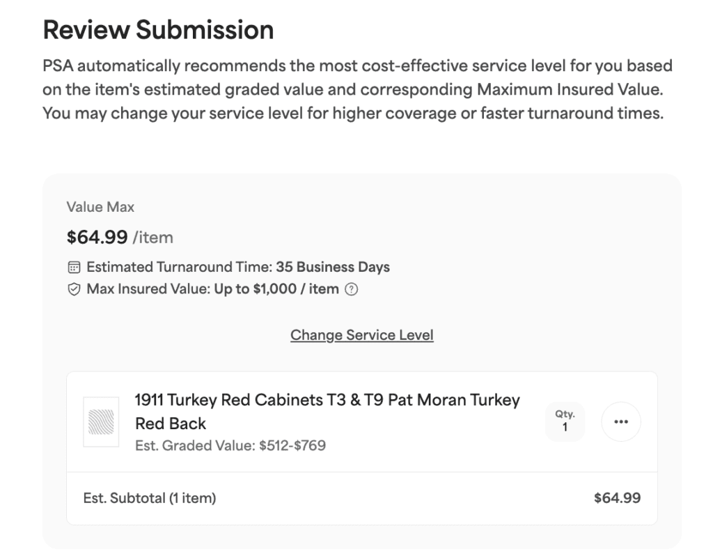The width and height of the screenshot is (713, 556).
Task: Click the 1911 Turkey Red Cabinets item title
Action: point(327,401)
